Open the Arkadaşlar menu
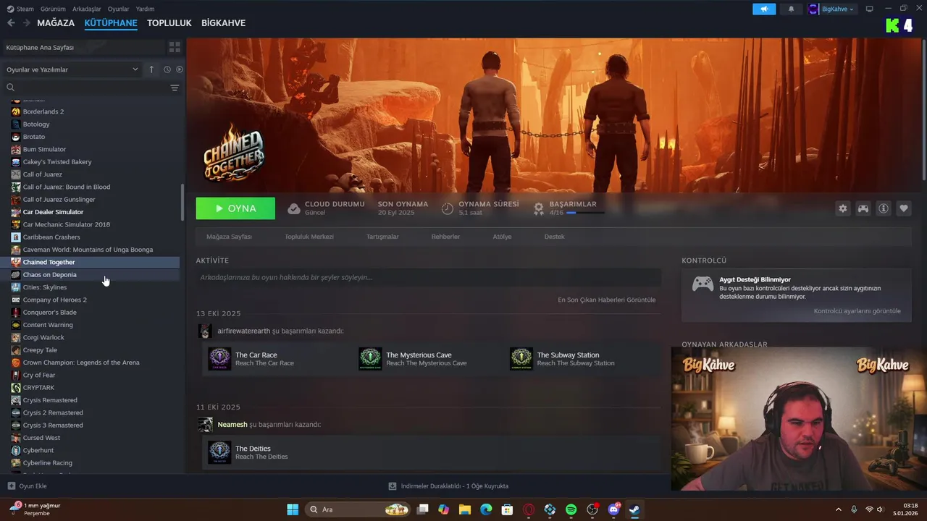927x521 pixels. pos(88,9)
